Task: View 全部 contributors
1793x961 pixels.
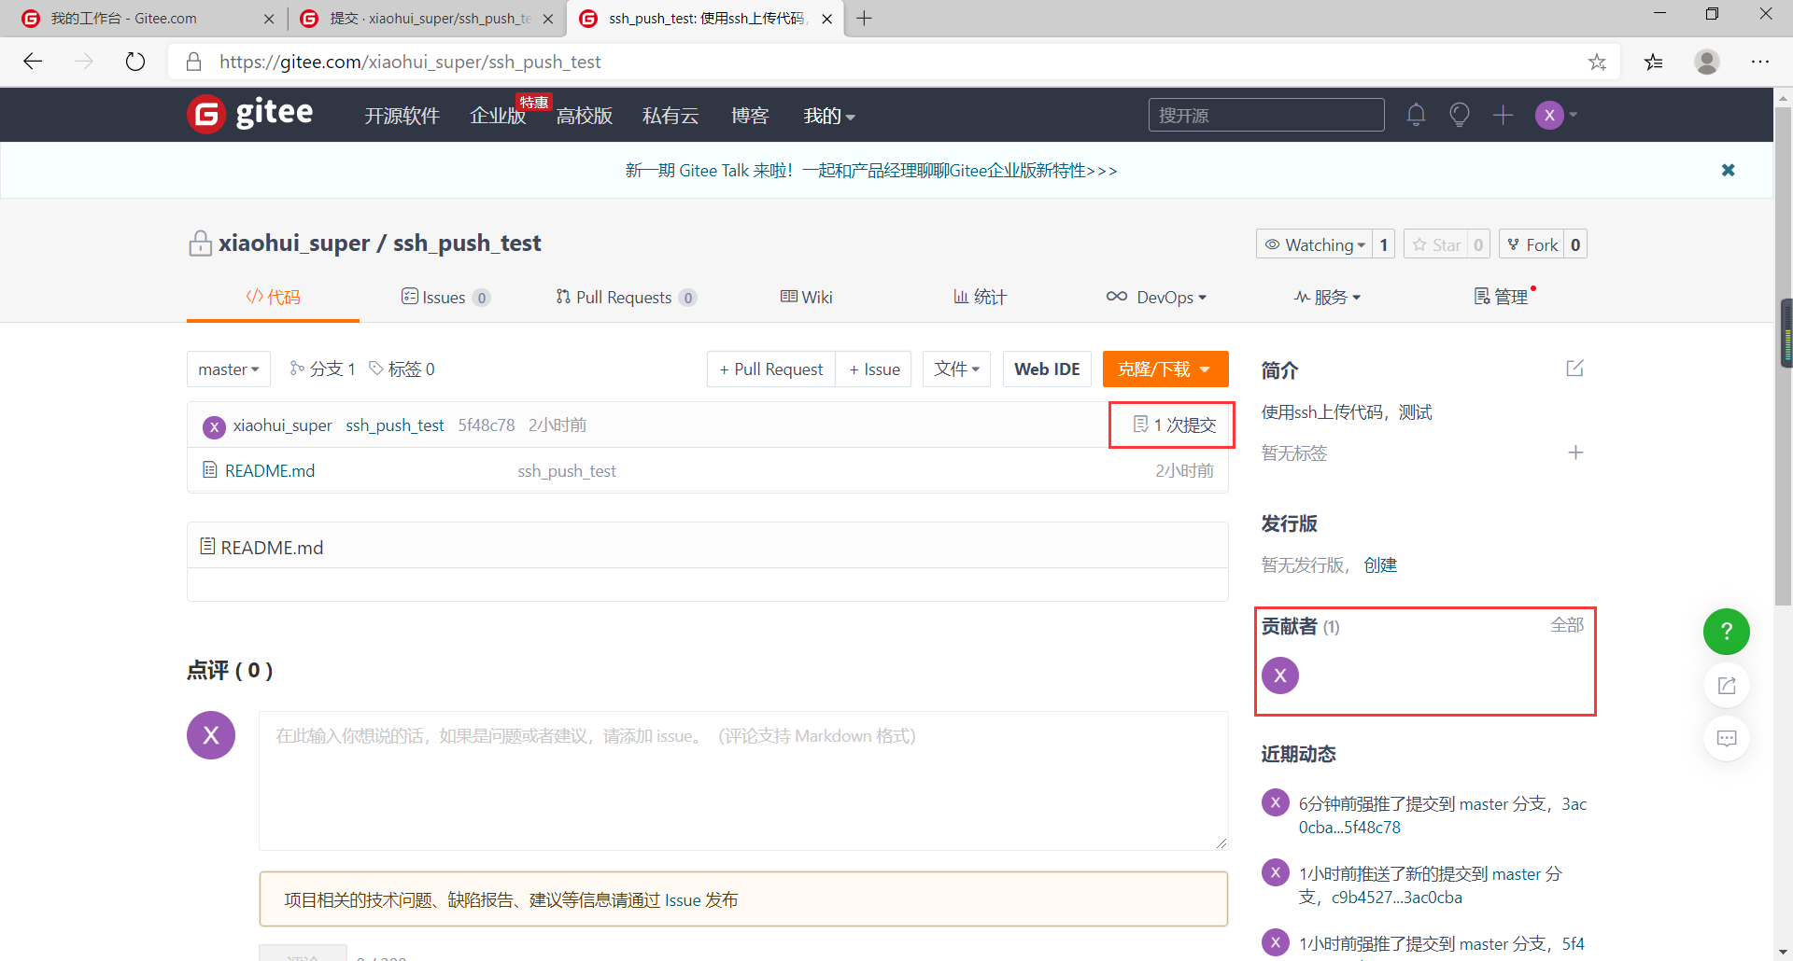Action: coord(1567,625)
